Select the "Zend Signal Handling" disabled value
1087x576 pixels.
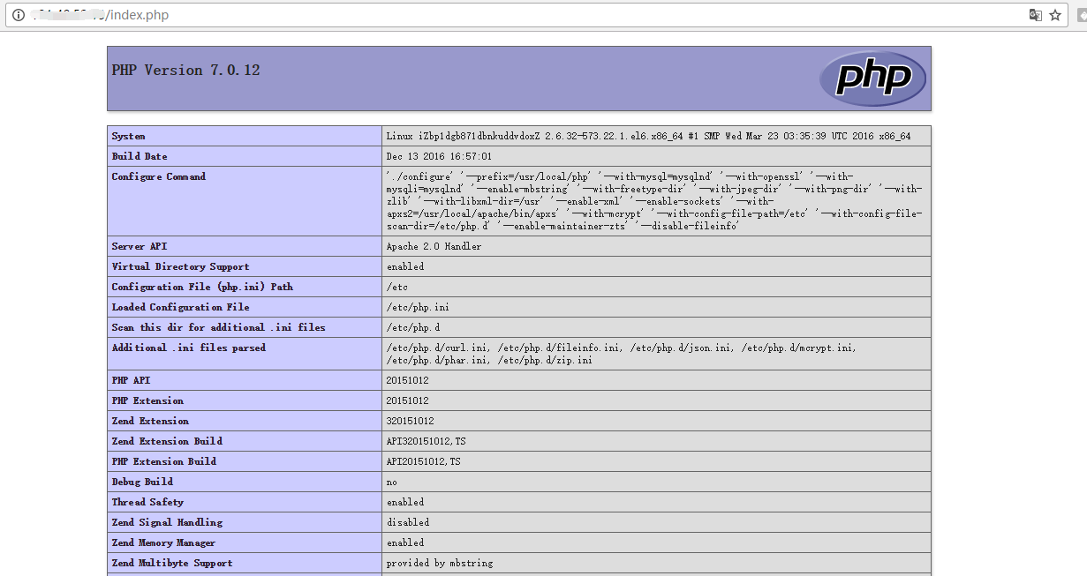pos(406,522)
